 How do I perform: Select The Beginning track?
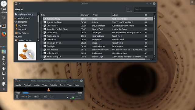98,36
